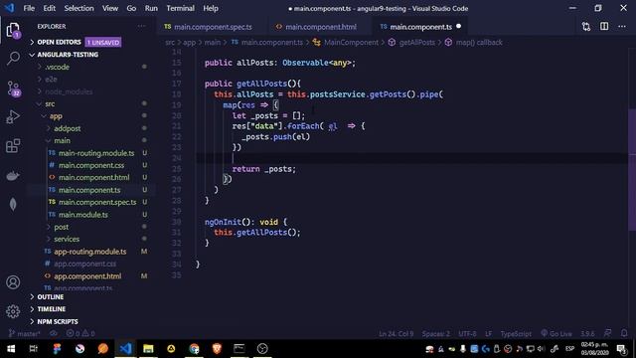Expand the post folder
The image size is (636, 358).
coord(61,227)
